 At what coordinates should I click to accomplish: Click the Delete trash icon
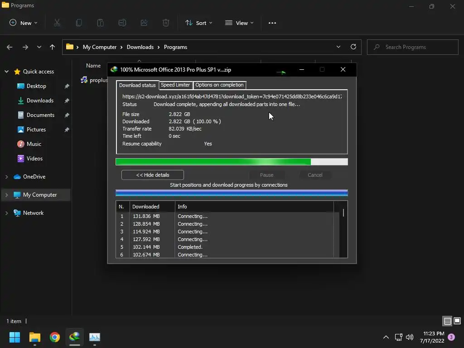click(x=166, y=23)
